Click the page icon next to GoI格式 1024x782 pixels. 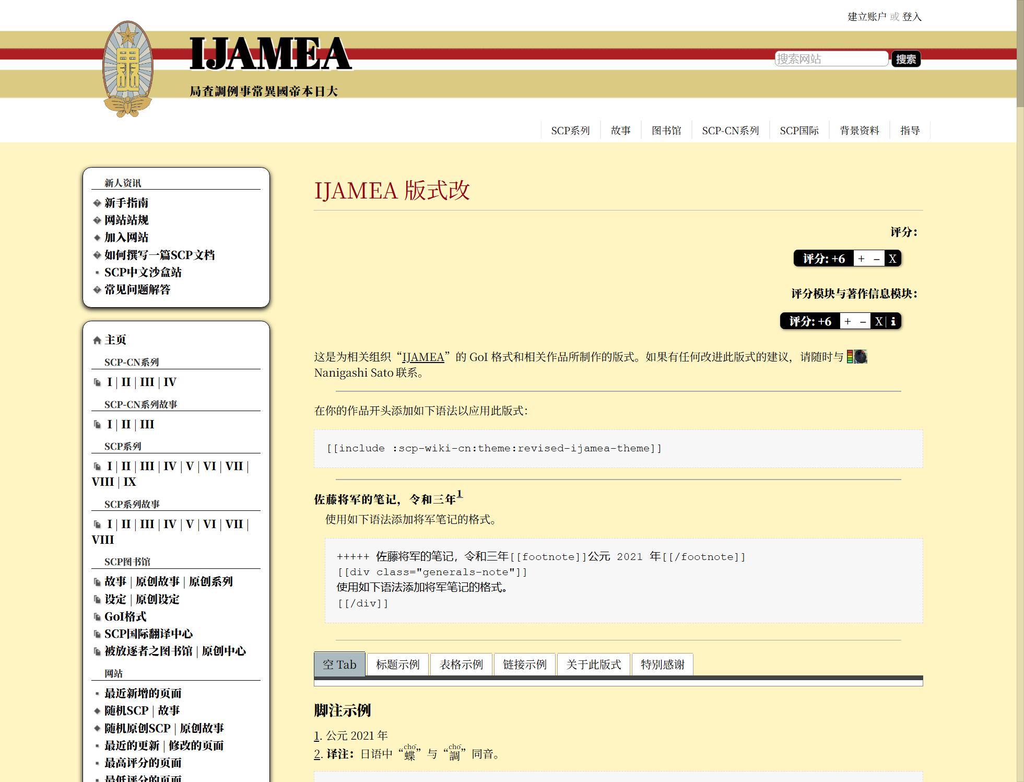click(x=97, y=617)
